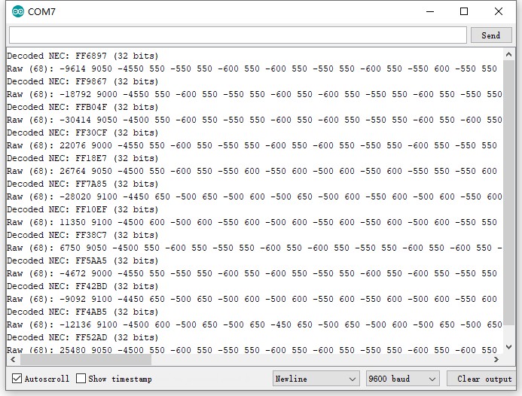
Task: Click the vertical scrollbar thumb
Action: click(x=510, y=226)
